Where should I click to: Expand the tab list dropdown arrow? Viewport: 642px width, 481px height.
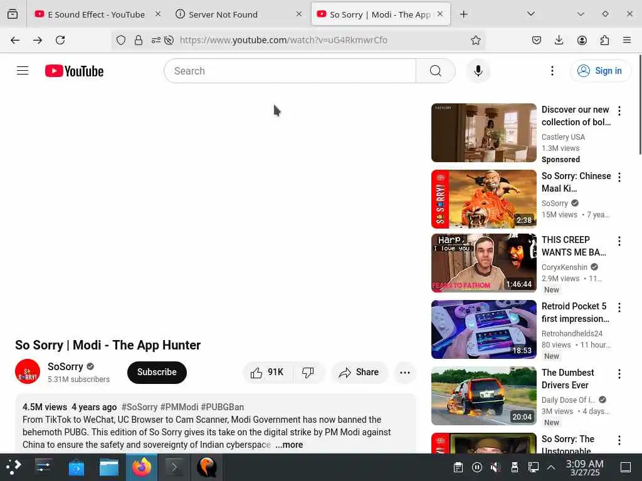point(531,14)
